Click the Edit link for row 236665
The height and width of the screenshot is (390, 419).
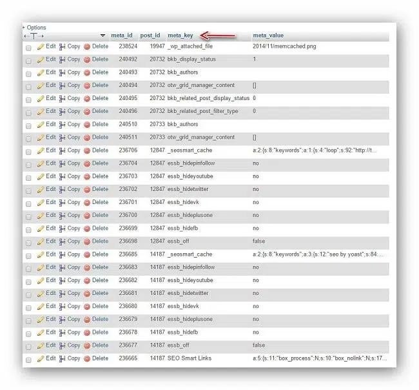click(51, 358)
